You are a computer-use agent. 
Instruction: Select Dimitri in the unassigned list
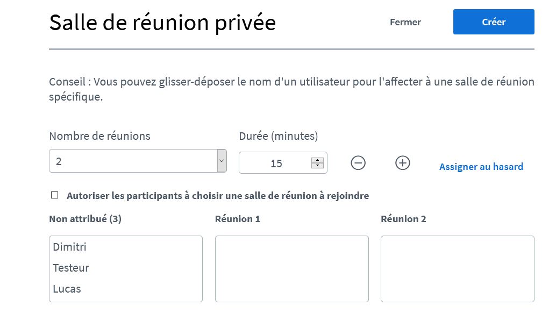70,247
